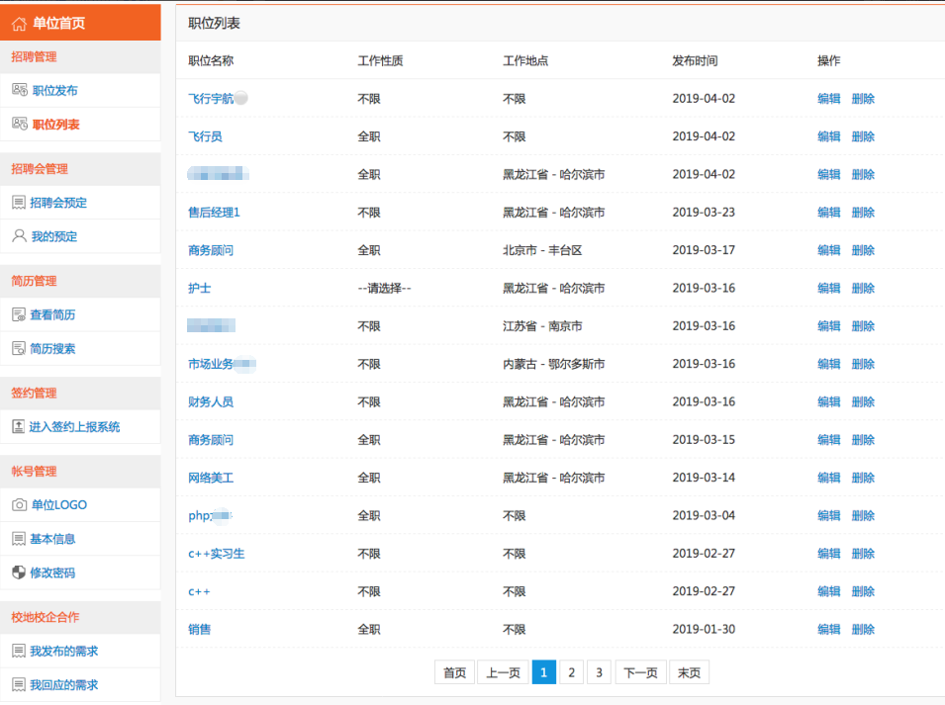
Task: Delete the 护士 job posting
Action: (863, 289)
